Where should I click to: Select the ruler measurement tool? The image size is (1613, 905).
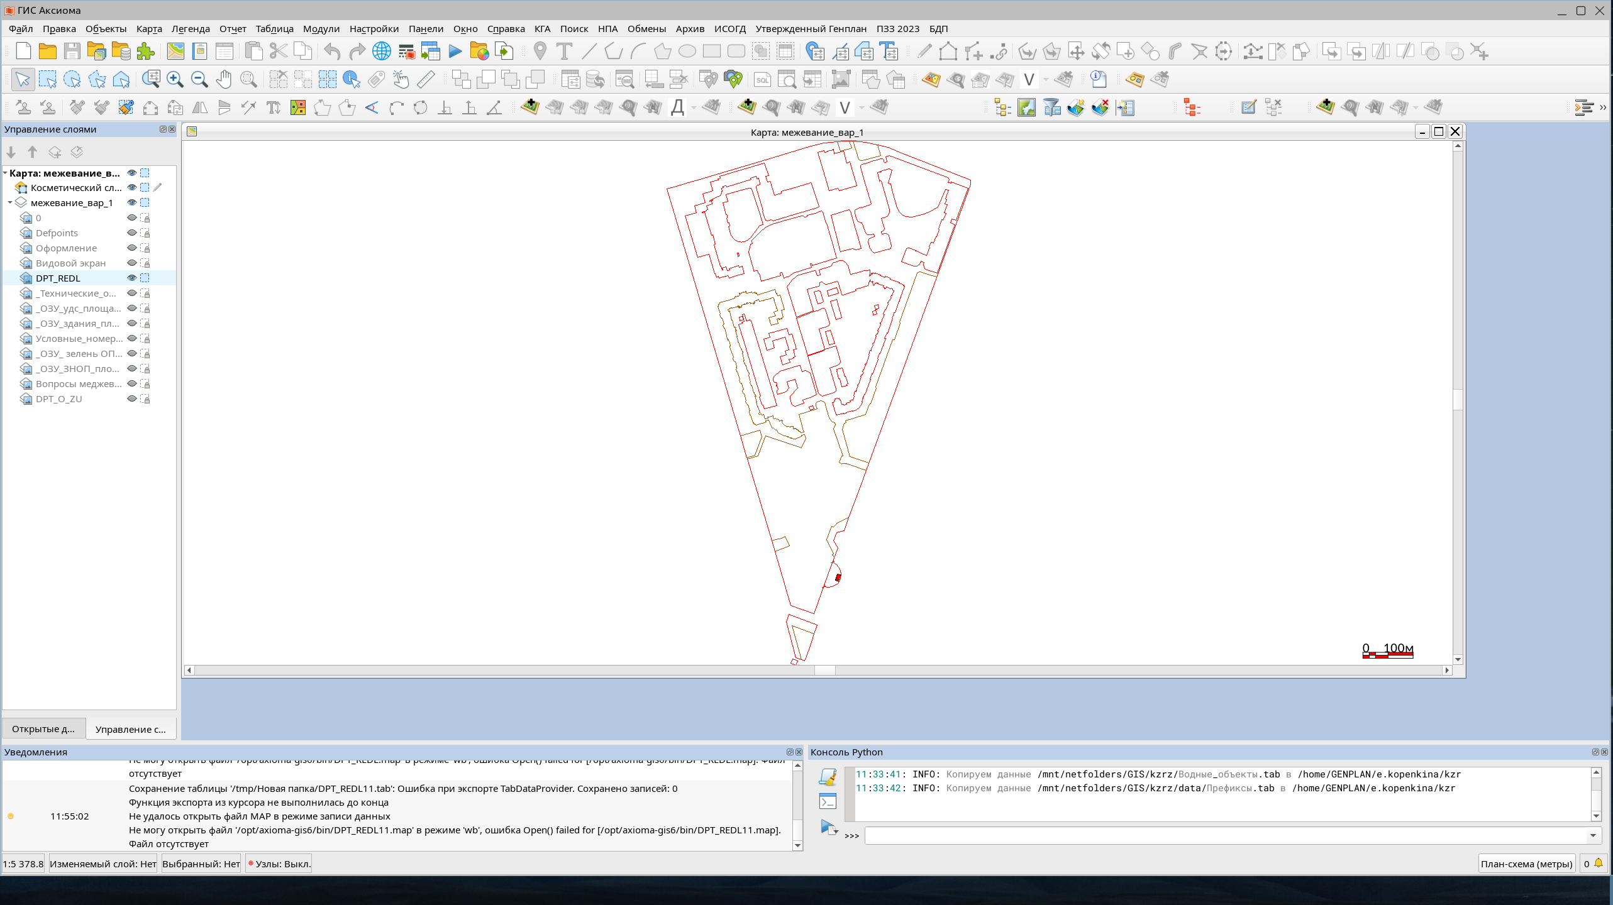click(x=426, y=79)
